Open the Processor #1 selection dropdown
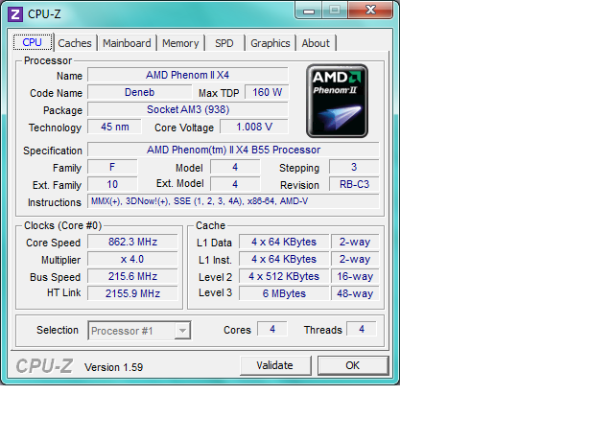This screenshot has width=589, height=441. [139, 331]
